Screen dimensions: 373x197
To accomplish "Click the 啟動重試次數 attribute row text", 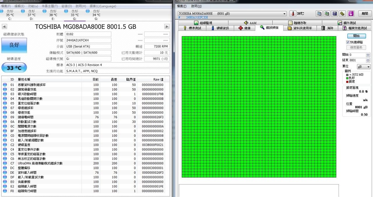I will [27, 122].
